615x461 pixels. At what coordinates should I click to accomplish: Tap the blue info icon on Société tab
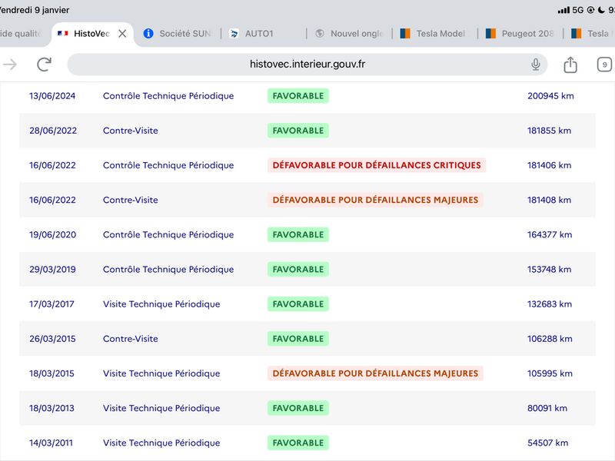148,33
